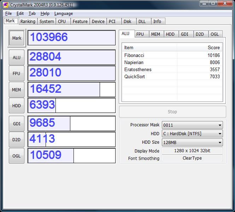
Task: Click the Fibonacci score 10186
Action: coord(214,55)
